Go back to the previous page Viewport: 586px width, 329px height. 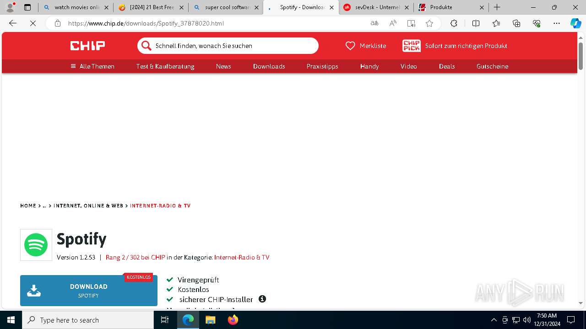coord(13,23)
